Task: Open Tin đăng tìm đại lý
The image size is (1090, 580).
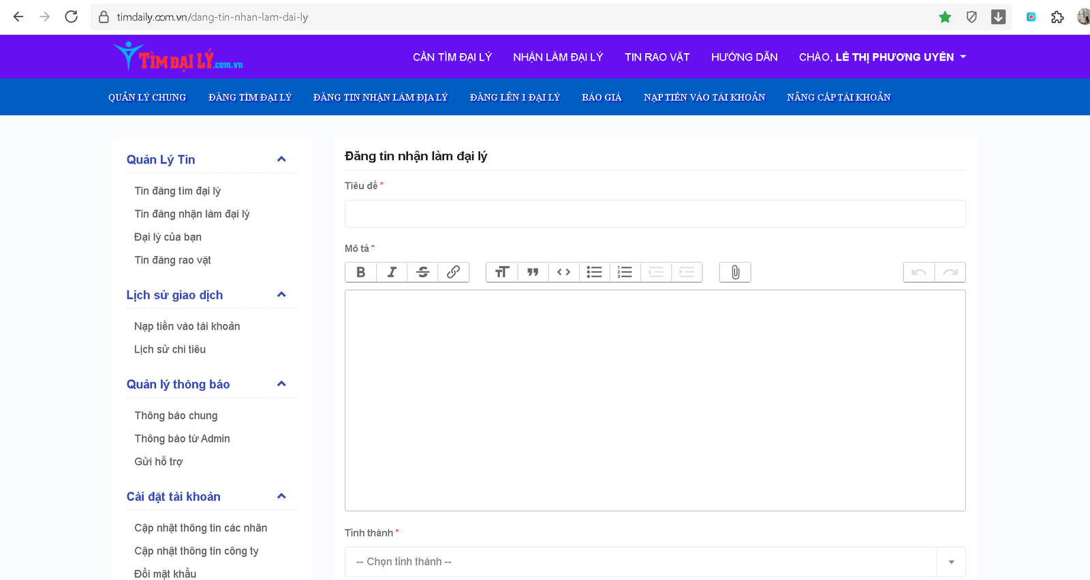Action: tap(178, 191)
